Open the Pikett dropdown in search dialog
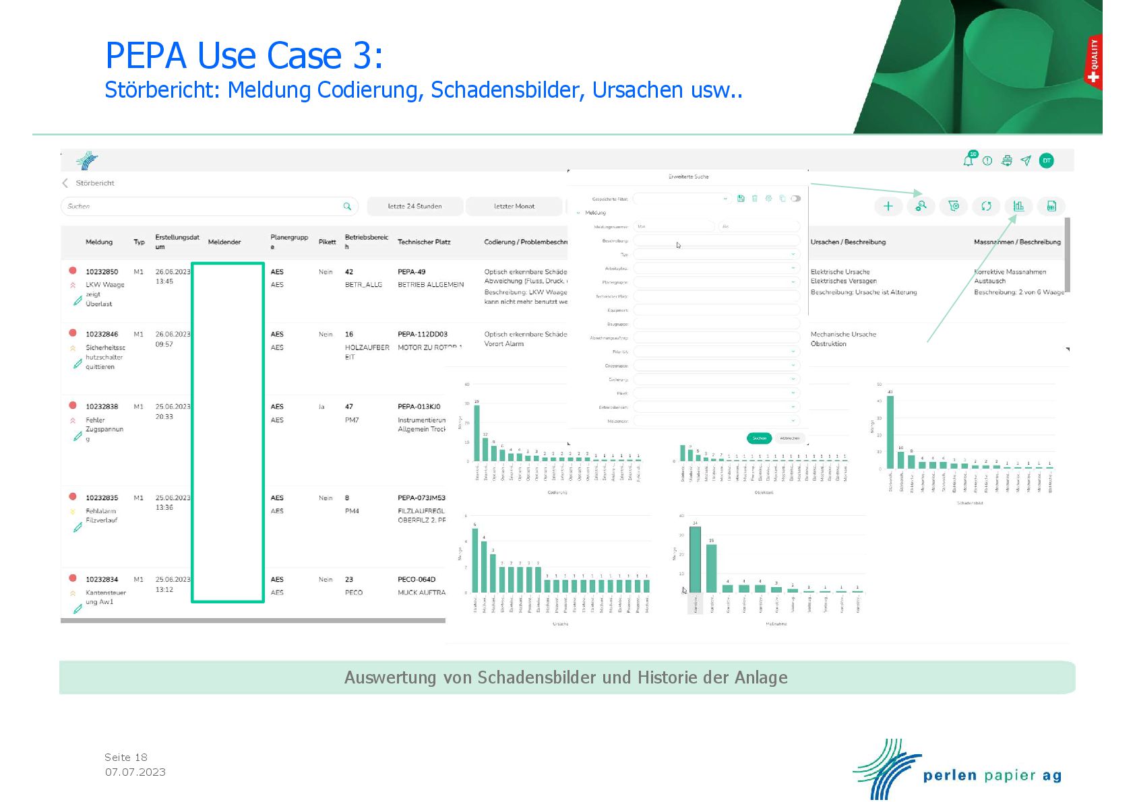The width and height of the screenshot is (1135, 802). 716,393
